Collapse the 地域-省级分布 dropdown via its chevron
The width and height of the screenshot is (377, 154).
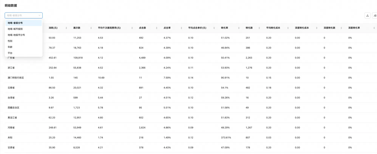(40, 15)
